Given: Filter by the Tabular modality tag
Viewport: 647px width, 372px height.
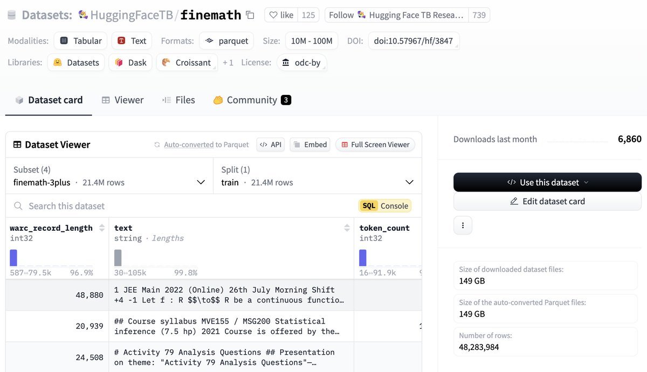Looking at the screenshot, I should pyautogui.click(x=81, y=41).
